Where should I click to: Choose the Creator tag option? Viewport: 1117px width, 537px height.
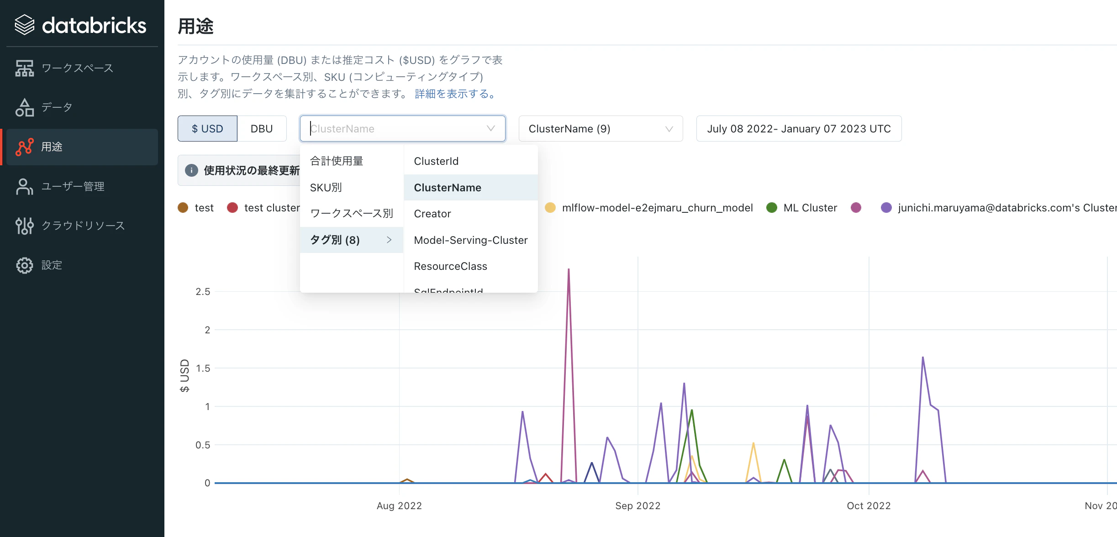point(471,214)
